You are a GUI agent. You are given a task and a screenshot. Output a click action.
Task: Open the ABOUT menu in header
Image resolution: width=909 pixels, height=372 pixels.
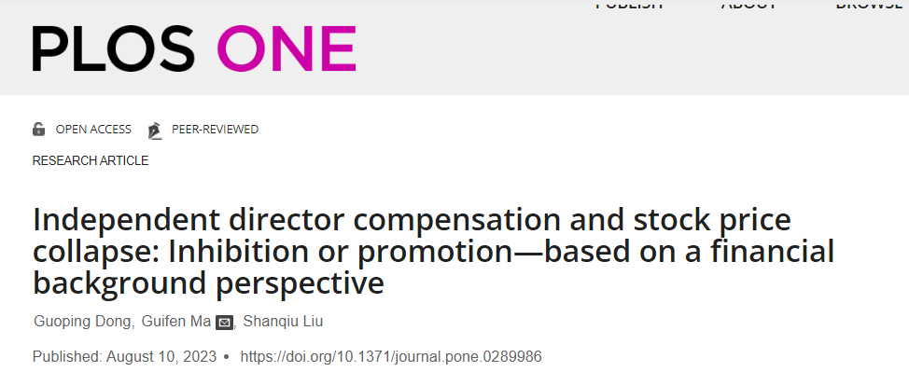(748, 5)
